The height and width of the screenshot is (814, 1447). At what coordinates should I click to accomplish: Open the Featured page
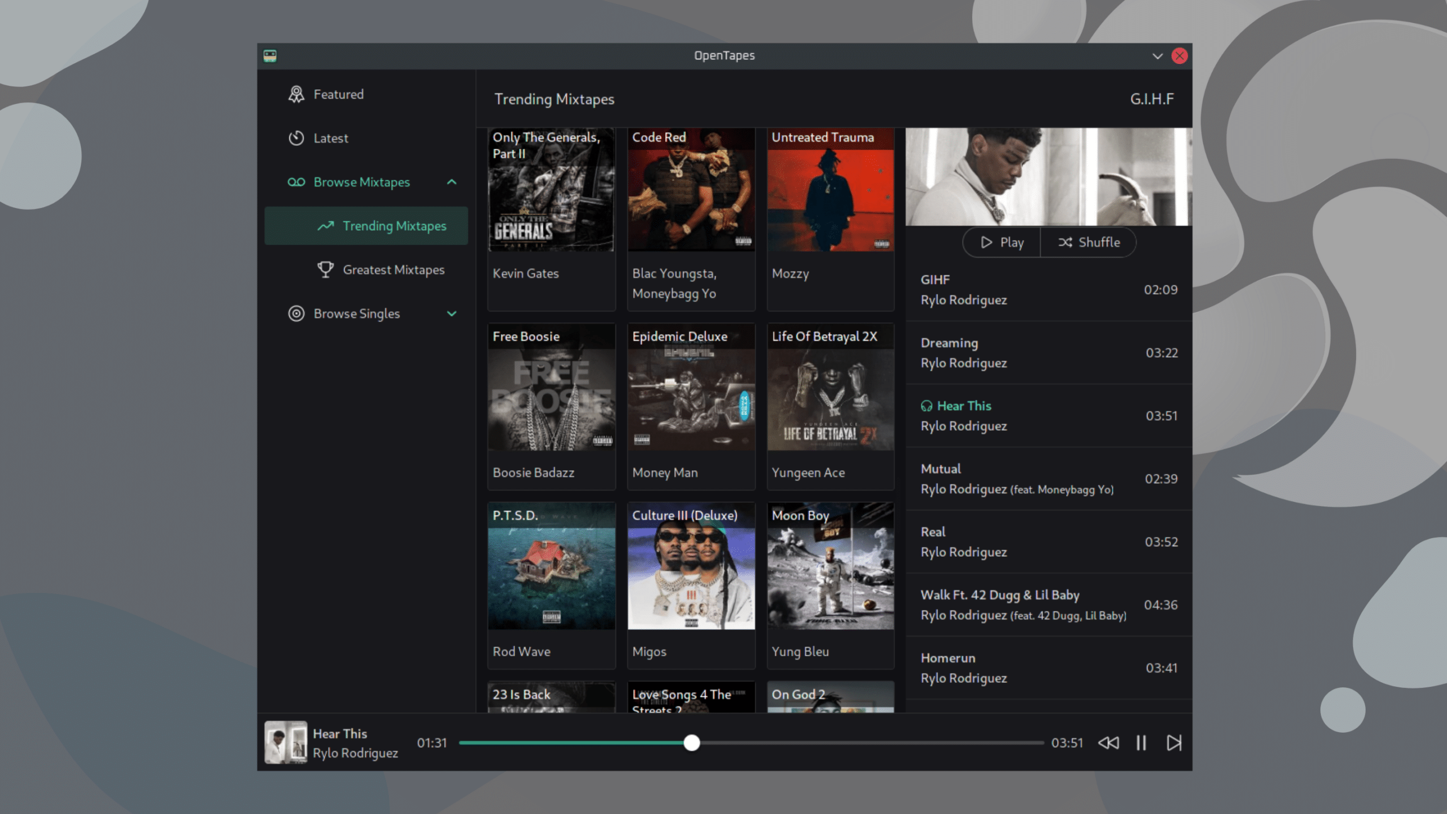pyautogui.click(x=366, y=94)
